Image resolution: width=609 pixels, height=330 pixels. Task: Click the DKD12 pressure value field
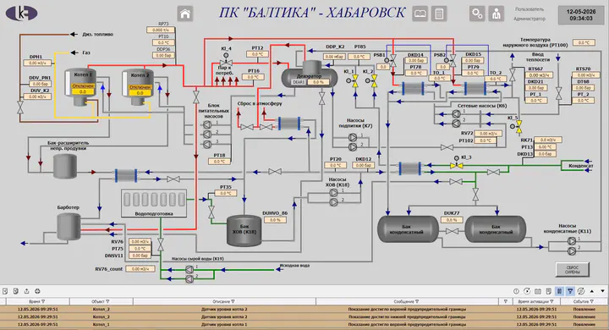364,166
